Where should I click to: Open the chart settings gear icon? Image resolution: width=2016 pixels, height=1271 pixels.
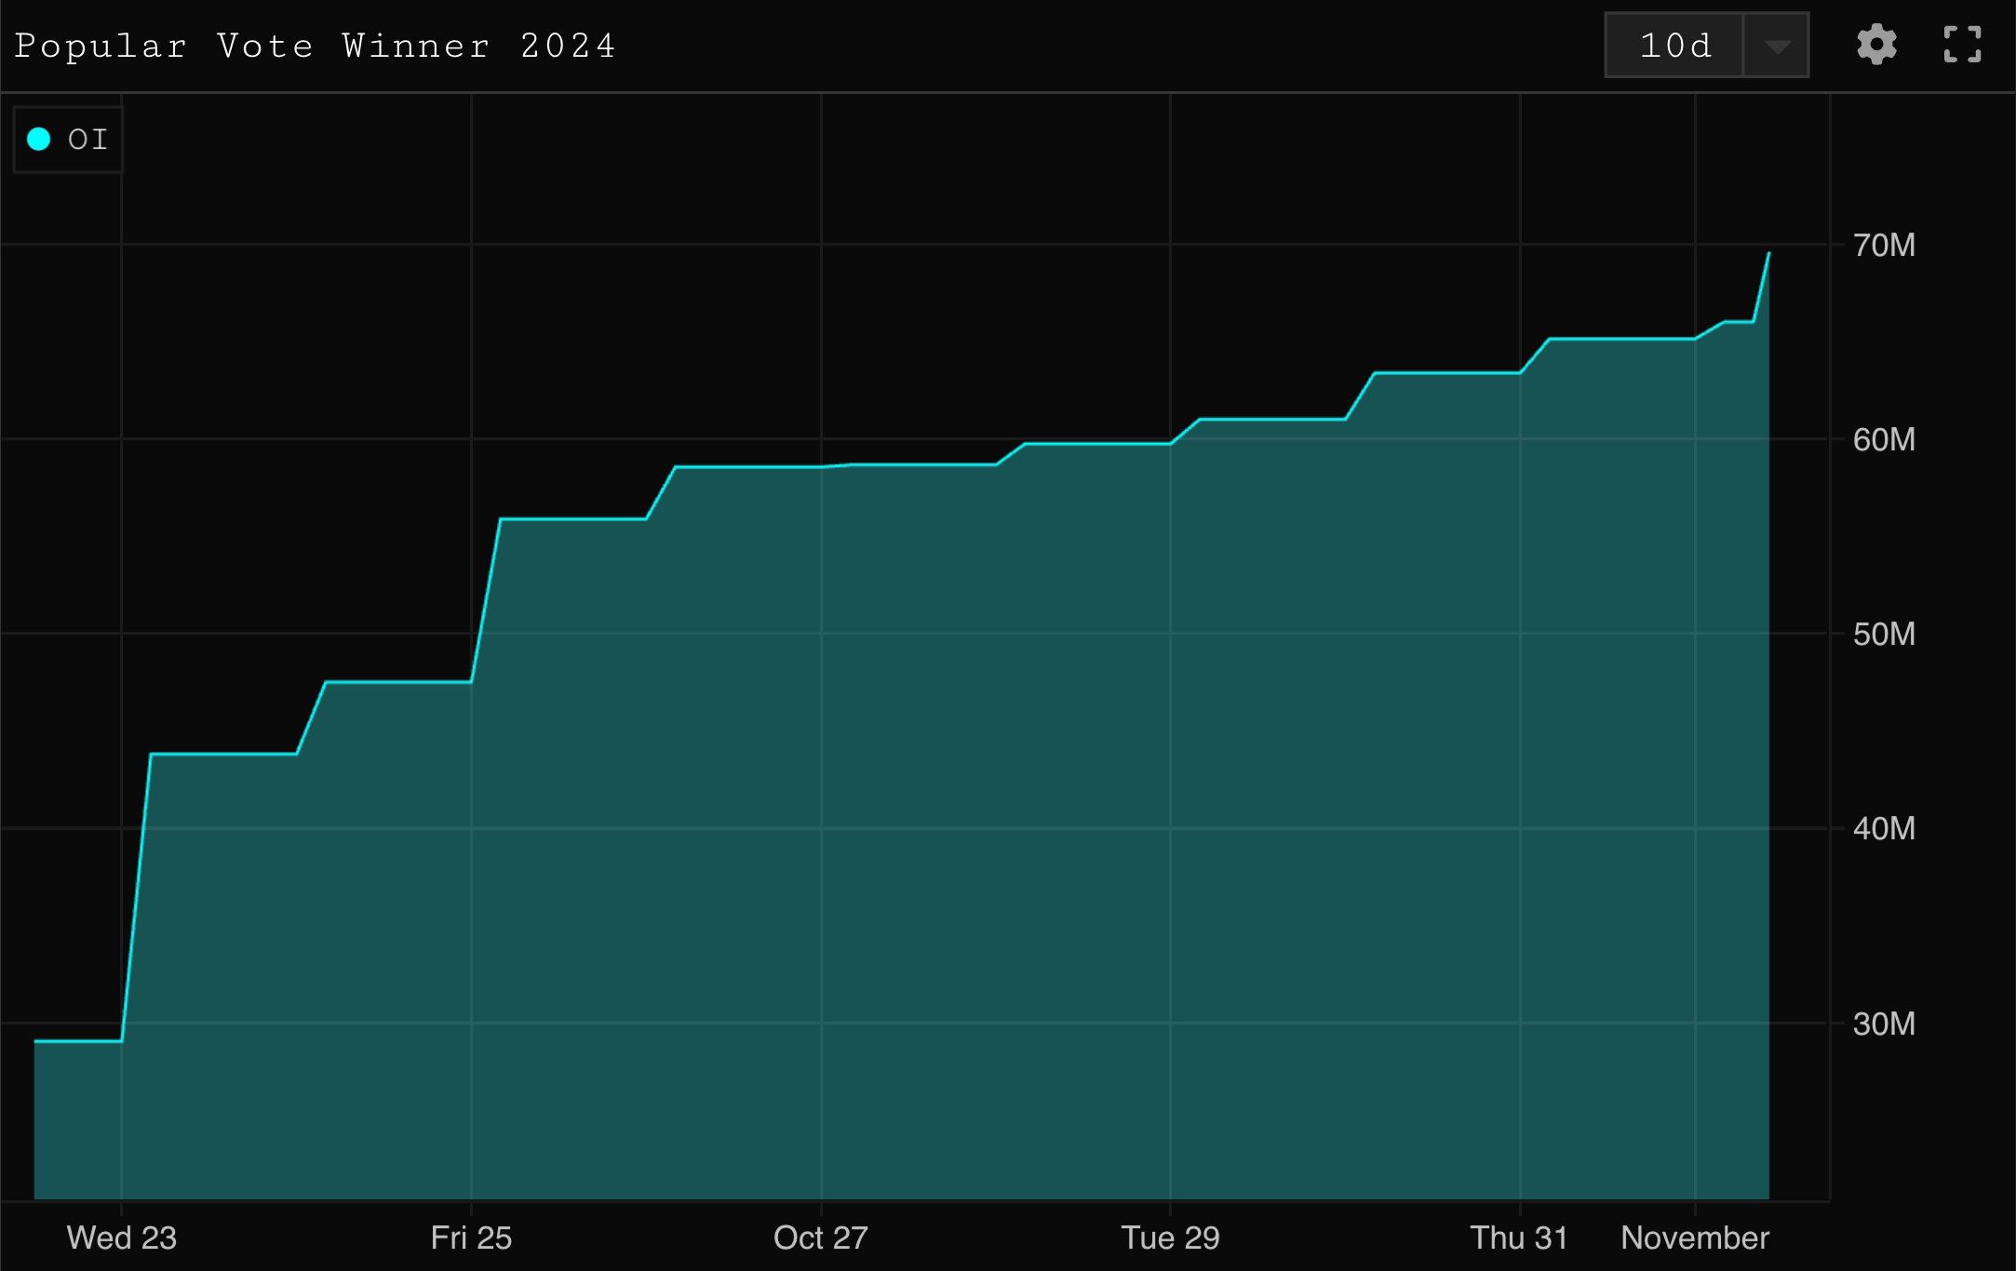tap(1876, 45)
